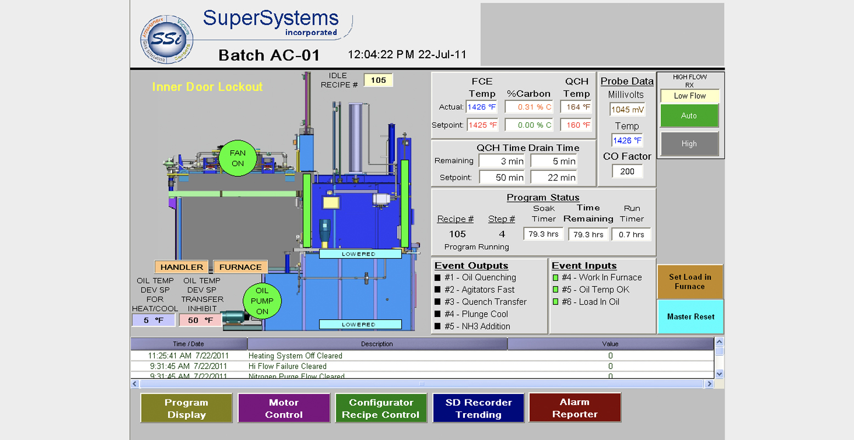854x440 pixels.
Task: Select the Nitrogen Purge Flow Cleared row
Action: pyautogui.click(x=422, y=376)
